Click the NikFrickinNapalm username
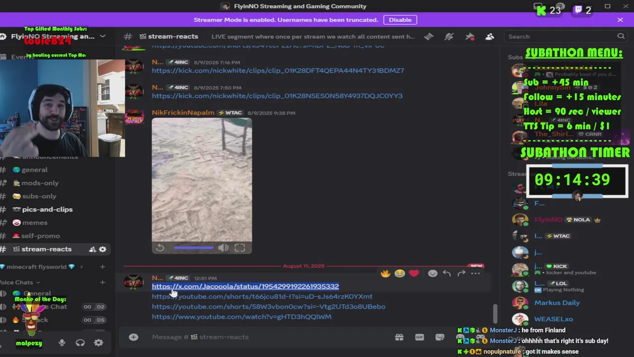Image resolution: width=634 pixels, height=357 pixels. [183, 113]
